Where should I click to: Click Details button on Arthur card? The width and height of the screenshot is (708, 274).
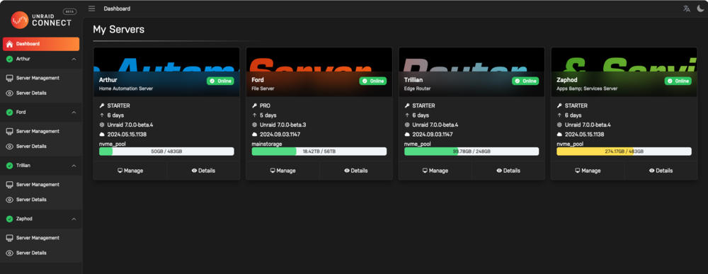tap(204, 171)
